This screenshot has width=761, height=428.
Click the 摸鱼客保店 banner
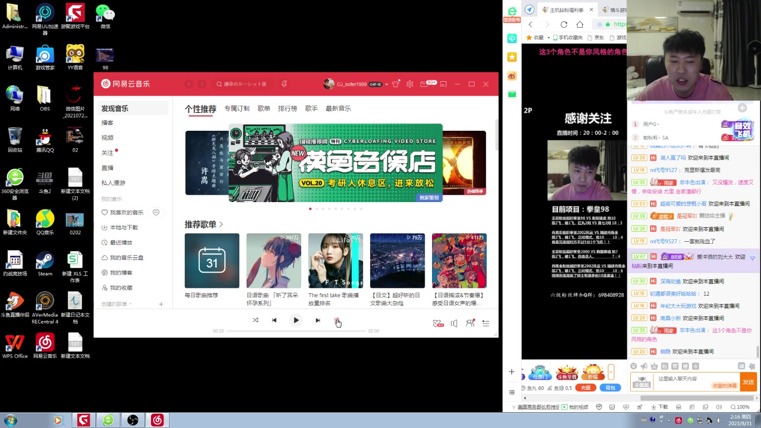click(x=335, y=162)
